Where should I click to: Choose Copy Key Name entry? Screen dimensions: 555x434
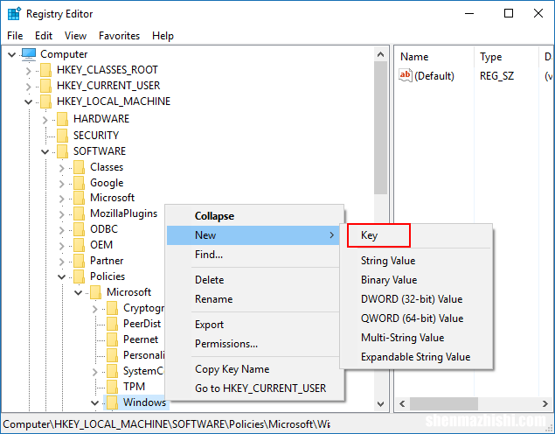point(232,369)
